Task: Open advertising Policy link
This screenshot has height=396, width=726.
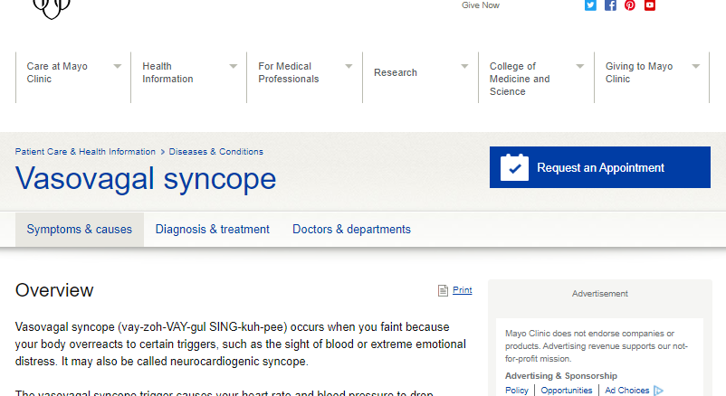Action: coord(516,391)
